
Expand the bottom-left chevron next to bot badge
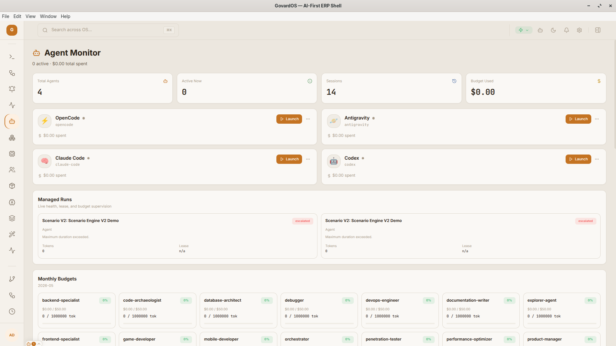click(x=39, y=344)
